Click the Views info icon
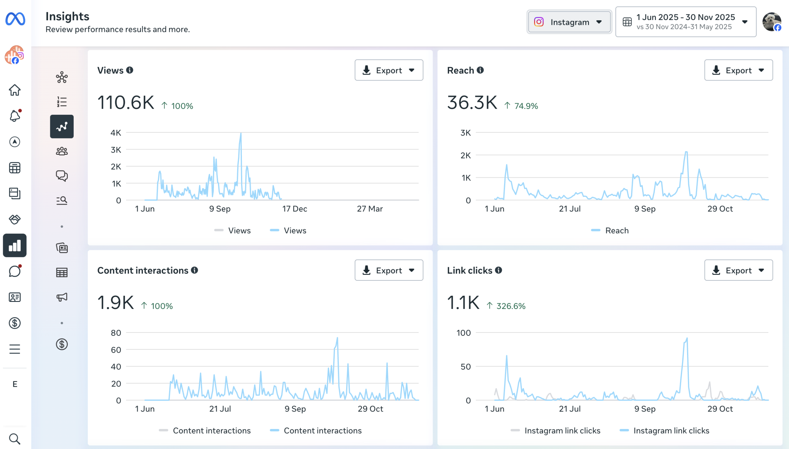Viewport: 789px width, 449px height. pos(130,70)
